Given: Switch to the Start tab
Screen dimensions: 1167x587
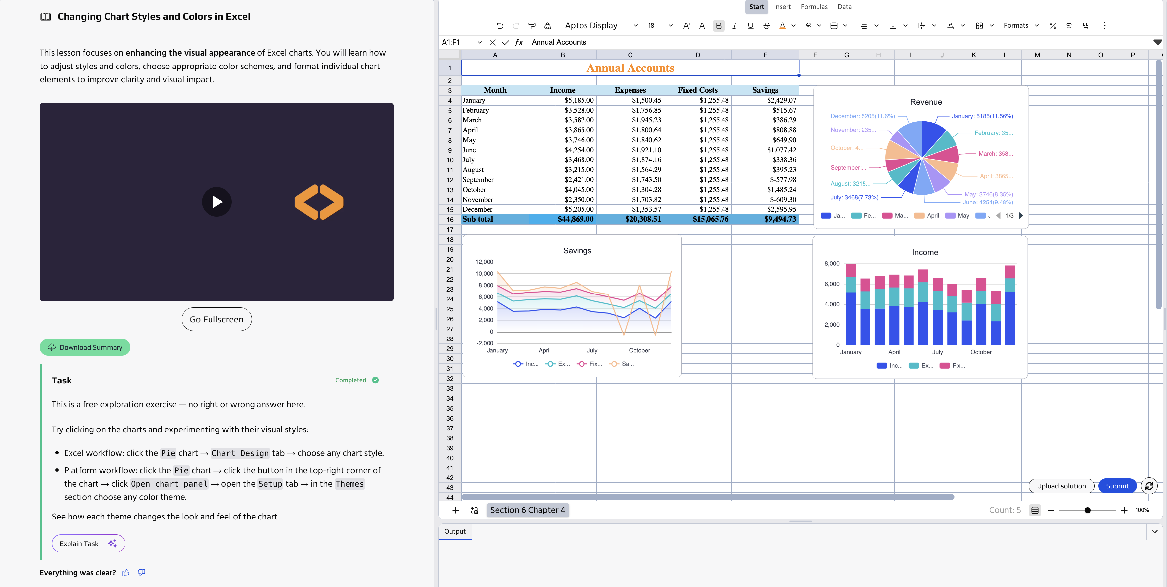Looking at the screenshot, I should coord(756,7).
